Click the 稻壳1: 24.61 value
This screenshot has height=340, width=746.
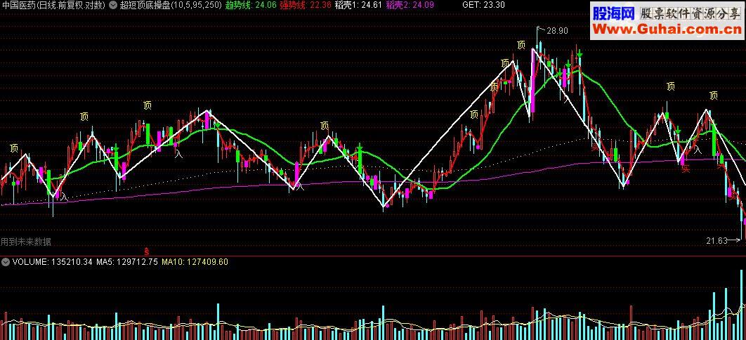pyautogui.click(x=359, y=6)
